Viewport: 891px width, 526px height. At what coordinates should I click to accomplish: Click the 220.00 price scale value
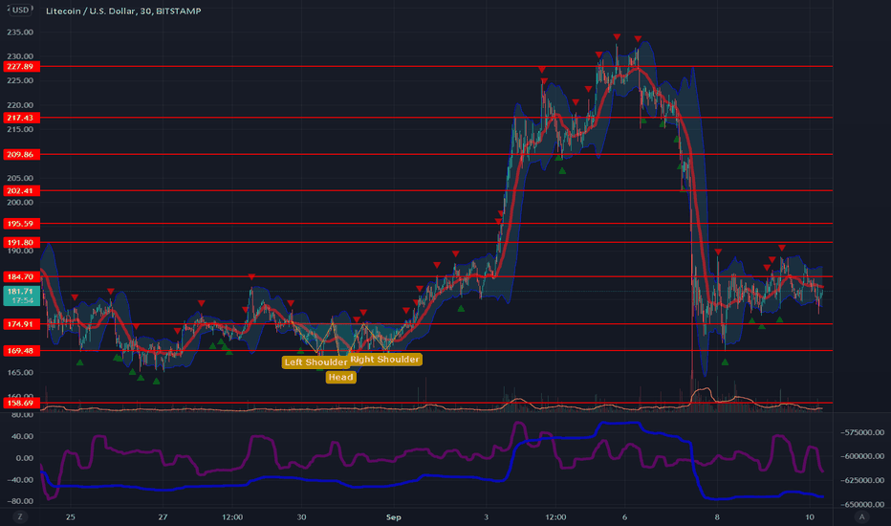click(x=20, y=104)
